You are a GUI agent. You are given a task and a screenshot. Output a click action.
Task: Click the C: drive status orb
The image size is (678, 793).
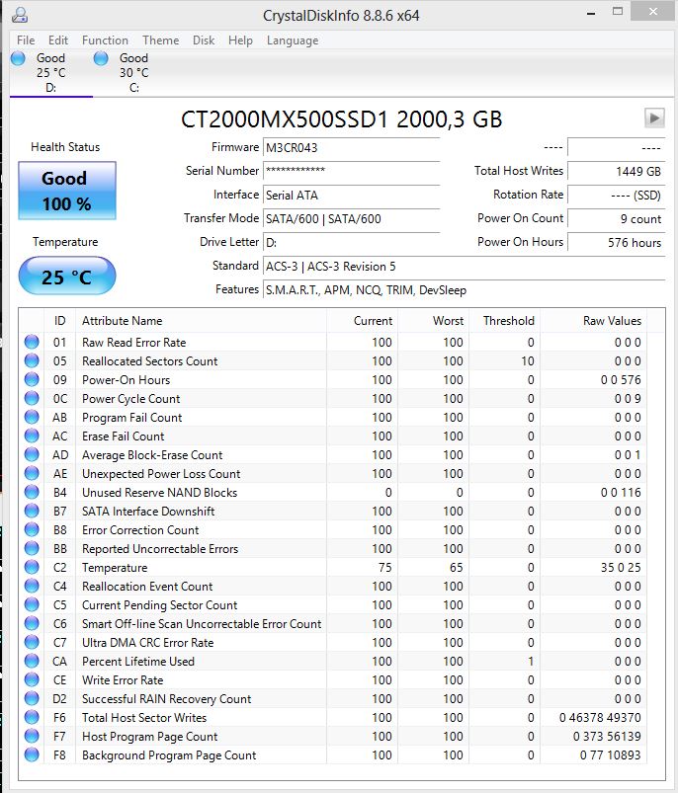tap(101, 58)
